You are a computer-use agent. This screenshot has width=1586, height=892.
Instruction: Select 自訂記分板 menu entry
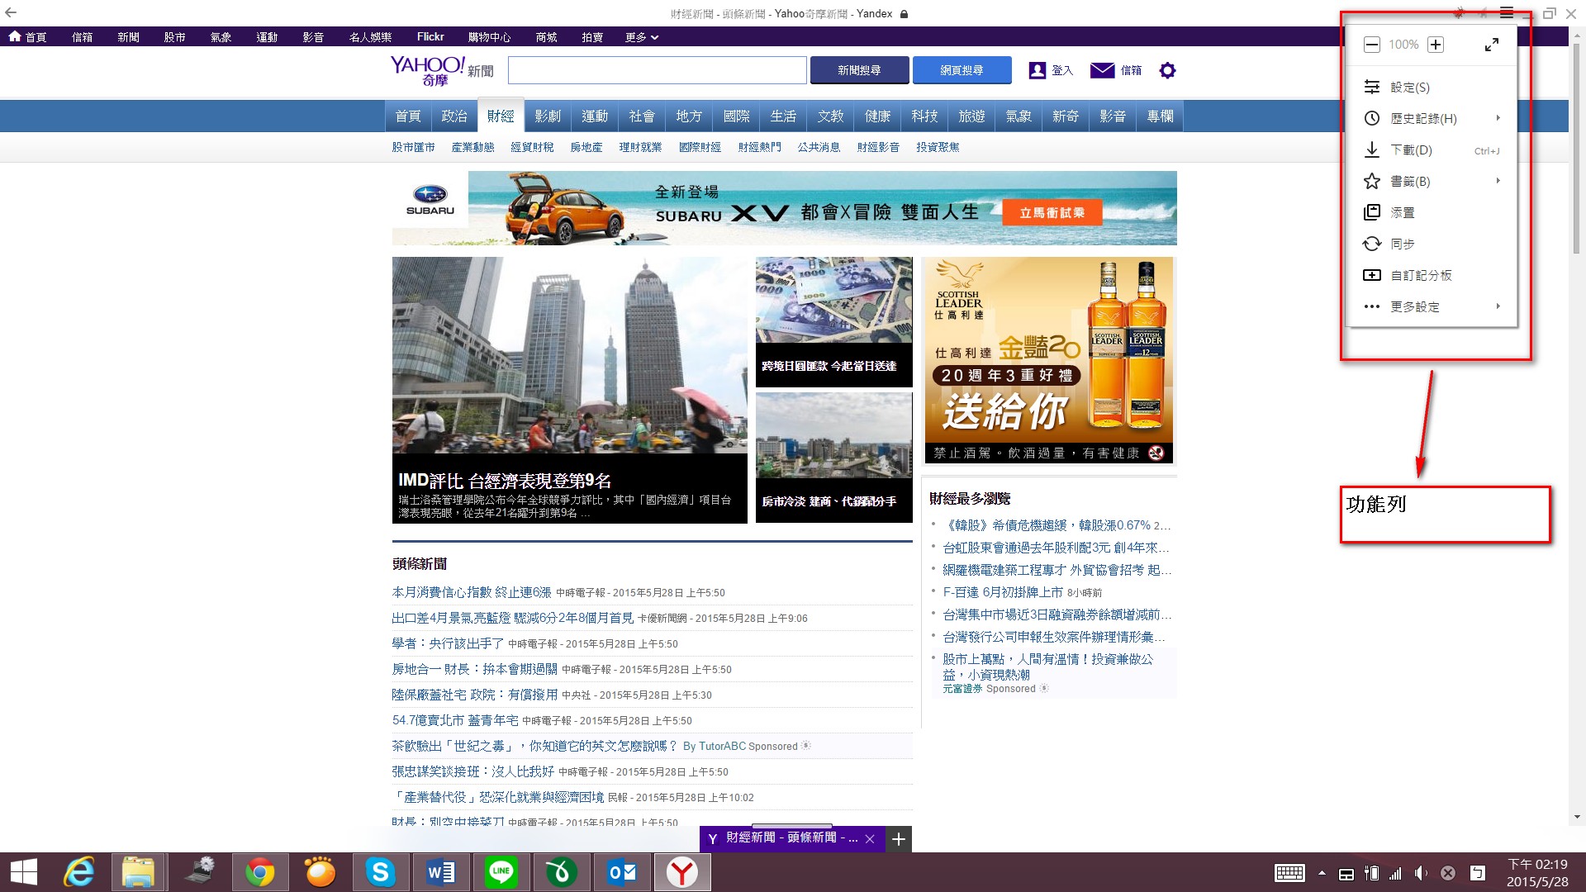coord(1432,275)
